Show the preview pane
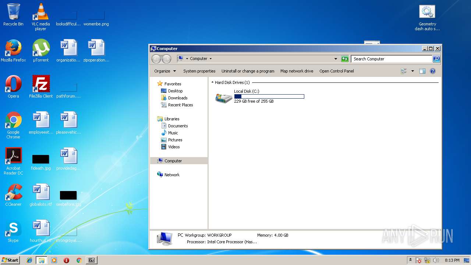The height and width of the screenshot is (265, 471). point(422,71)
